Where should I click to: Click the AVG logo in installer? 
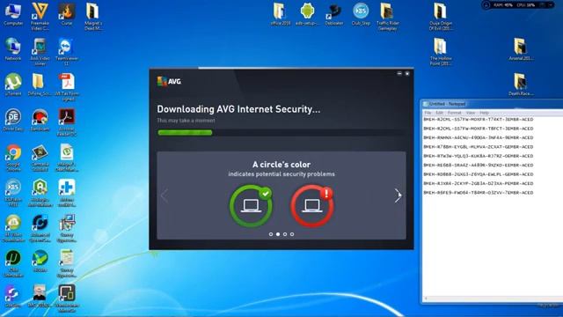169,81
